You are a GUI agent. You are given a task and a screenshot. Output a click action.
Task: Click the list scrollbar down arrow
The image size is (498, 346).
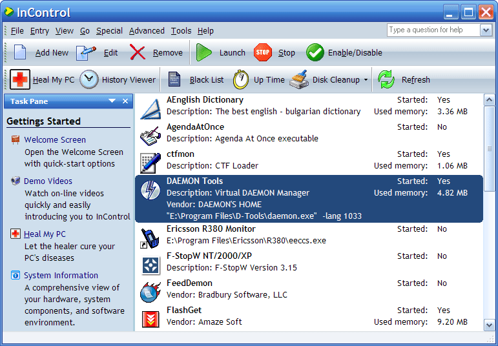[489, 325]
